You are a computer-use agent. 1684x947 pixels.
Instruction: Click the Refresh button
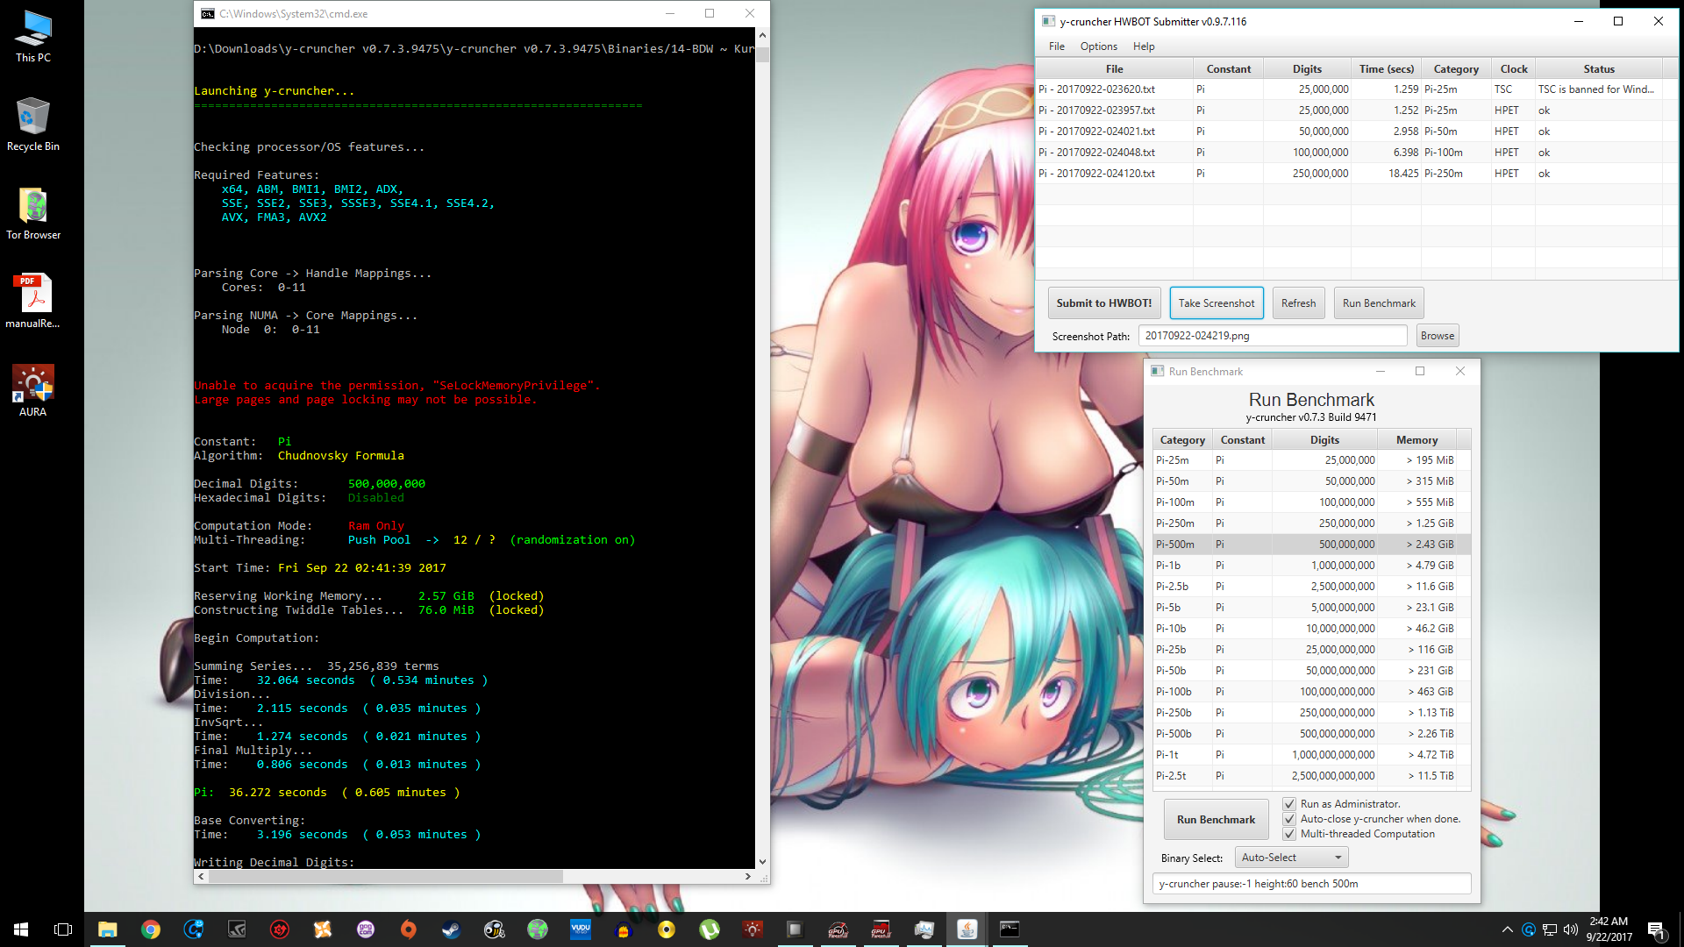[1298, 303]
